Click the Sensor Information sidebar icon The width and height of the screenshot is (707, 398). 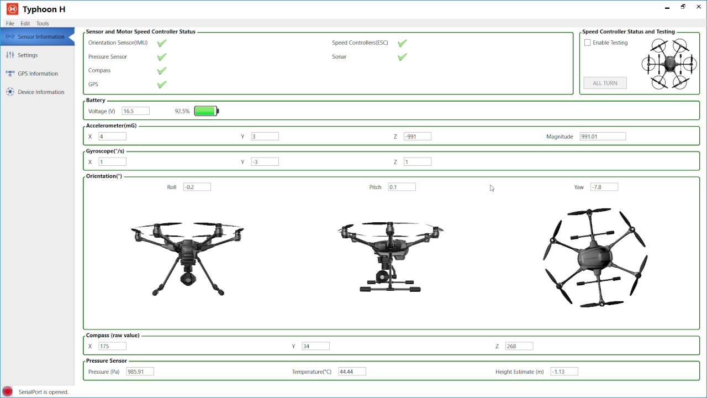pyautogui.click(x=10, y=36)
